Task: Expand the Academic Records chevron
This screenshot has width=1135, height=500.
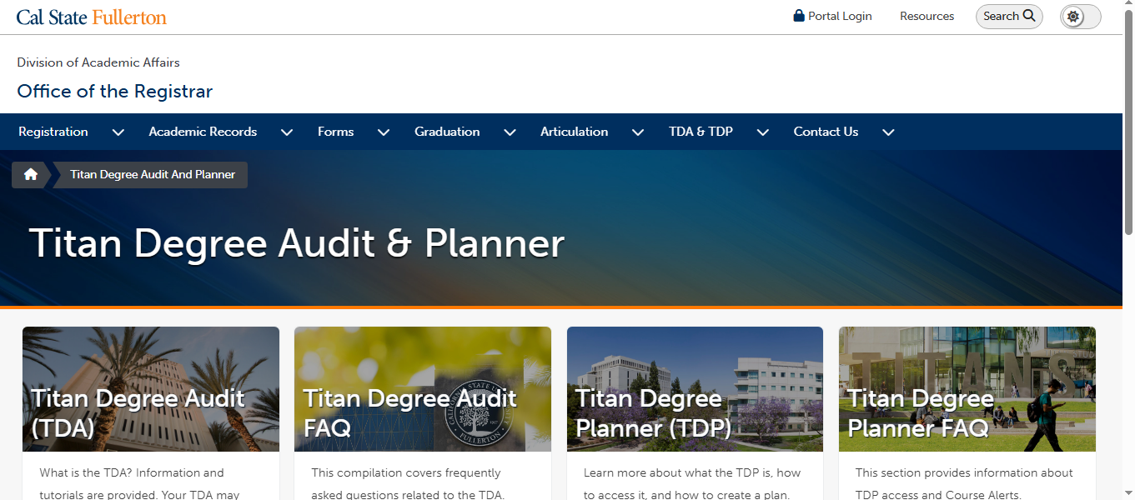Action: (x=287, y=132)
